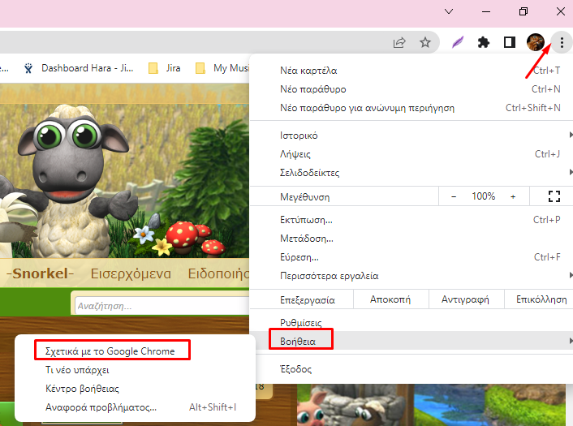Choose Εκτύπωση... in the menu
Image resolution: width=573 pixels, height=426 pixels.
pos(411,220)
